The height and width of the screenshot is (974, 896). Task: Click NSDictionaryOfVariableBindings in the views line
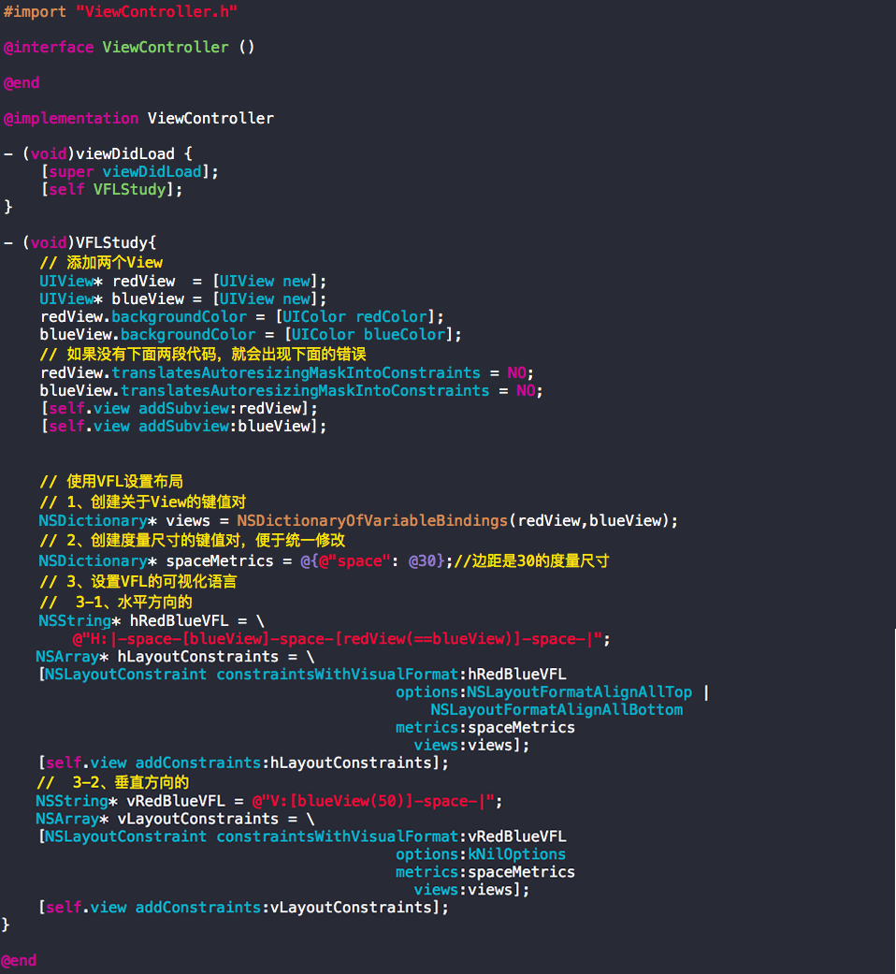[372, 520]
